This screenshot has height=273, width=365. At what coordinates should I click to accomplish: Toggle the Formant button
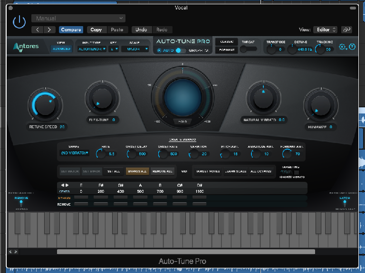[227, 50]
